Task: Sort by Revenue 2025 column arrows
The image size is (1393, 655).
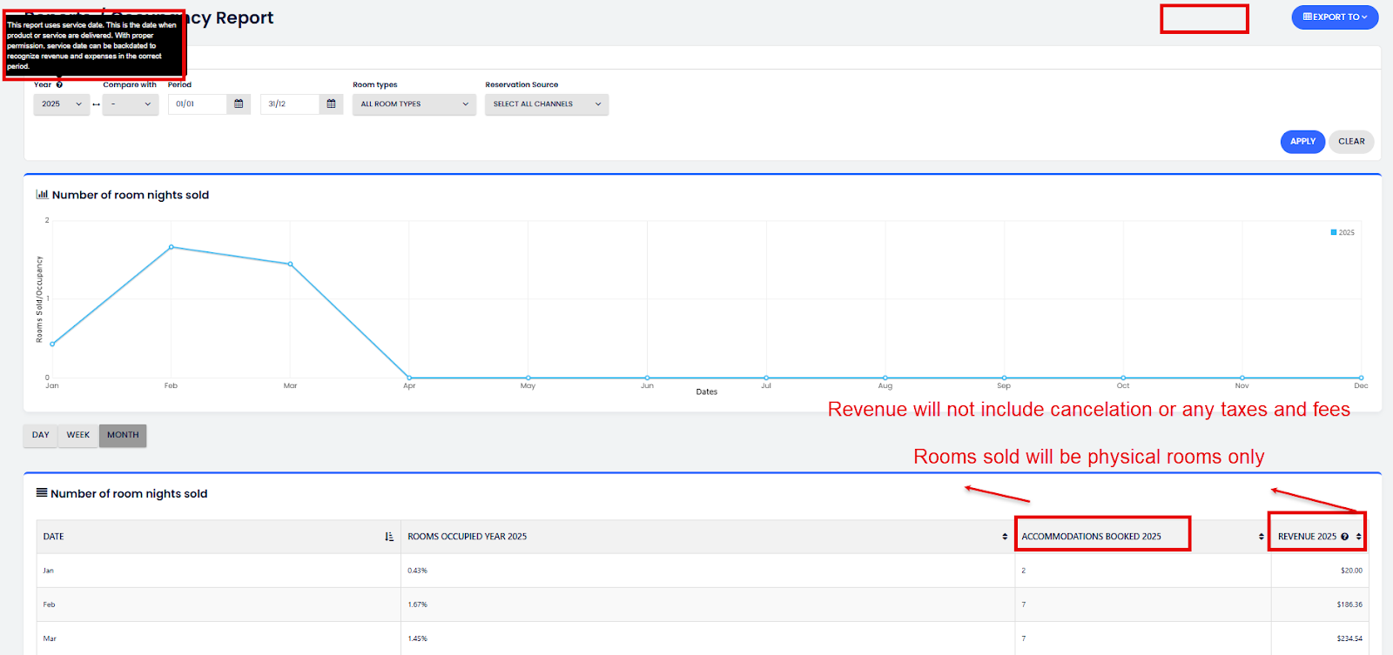Action: coord(1358,537)
